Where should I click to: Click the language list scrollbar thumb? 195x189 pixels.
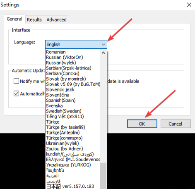coord(103,176)
